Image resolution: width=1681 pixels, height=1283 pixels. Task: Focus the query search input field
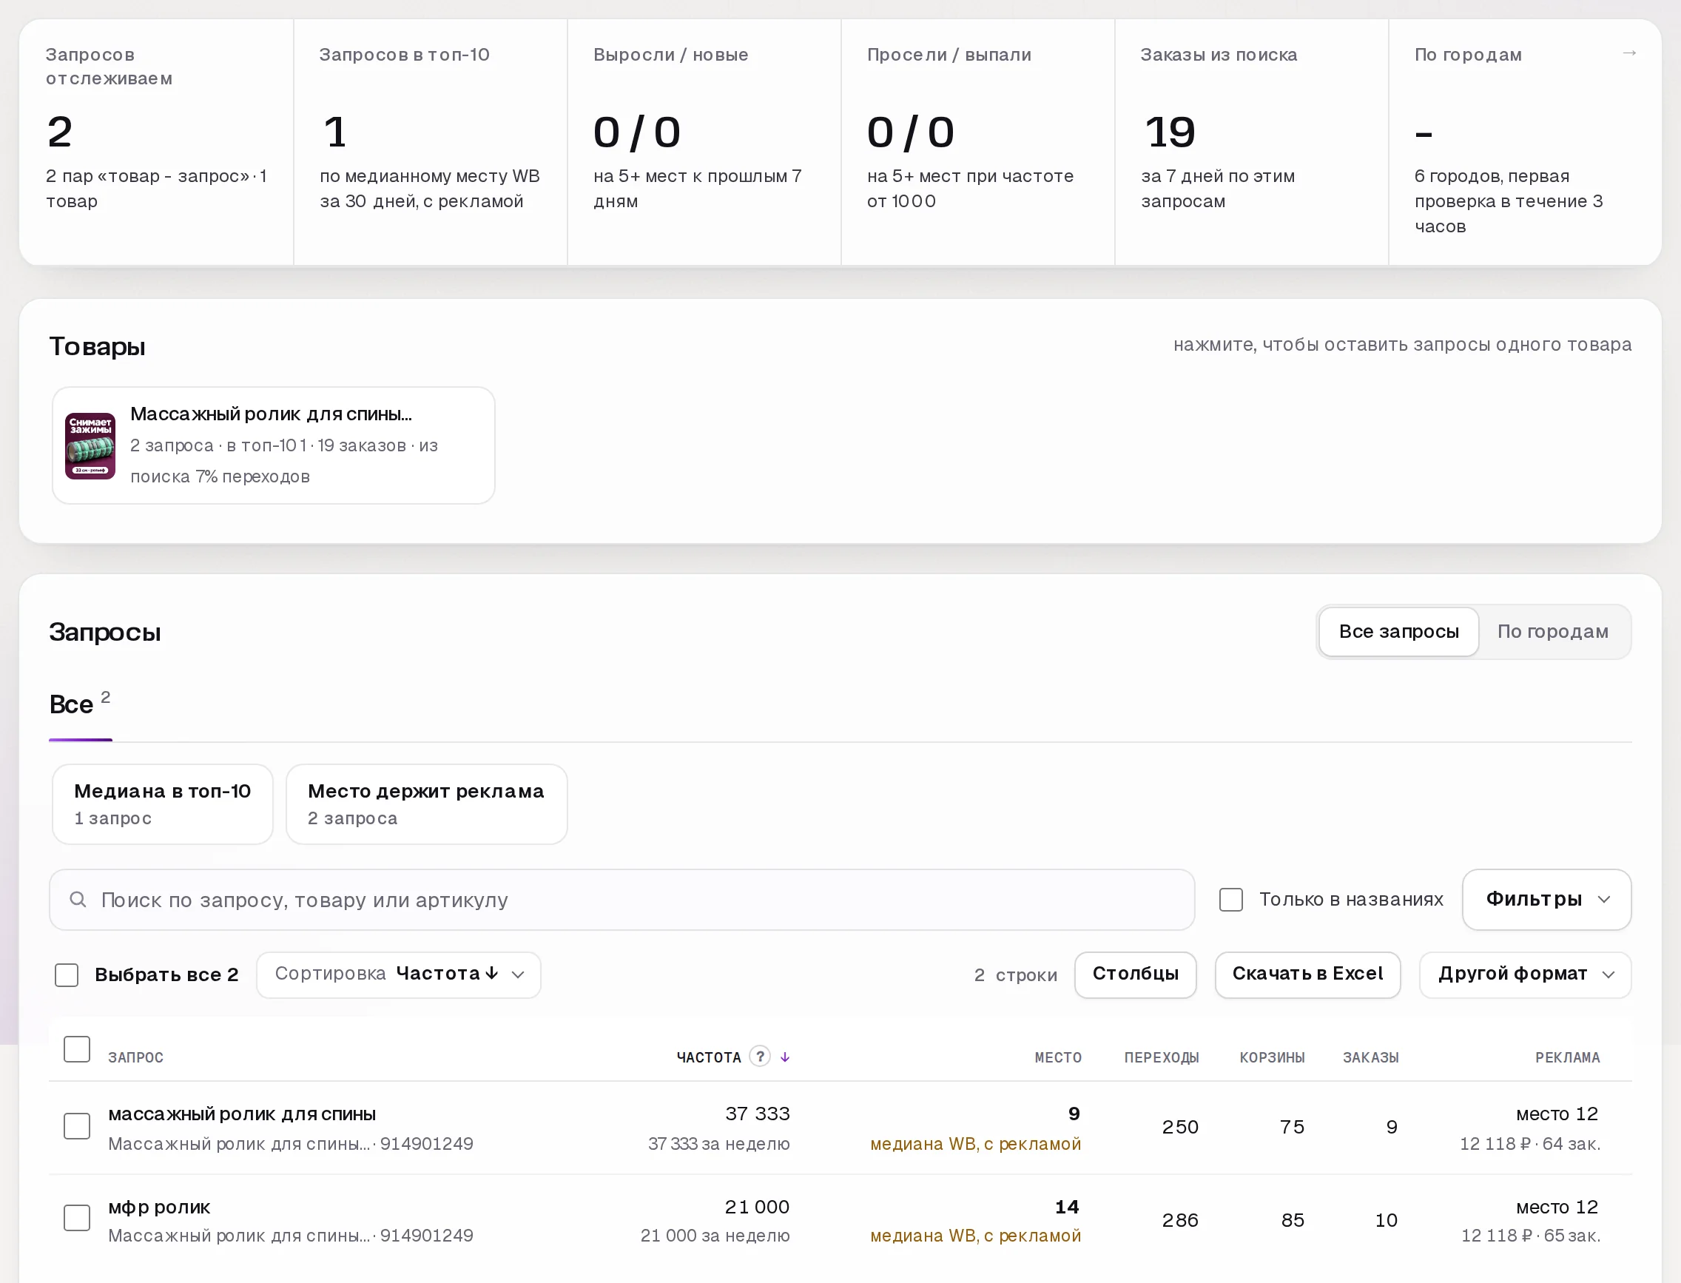[621, 900]
